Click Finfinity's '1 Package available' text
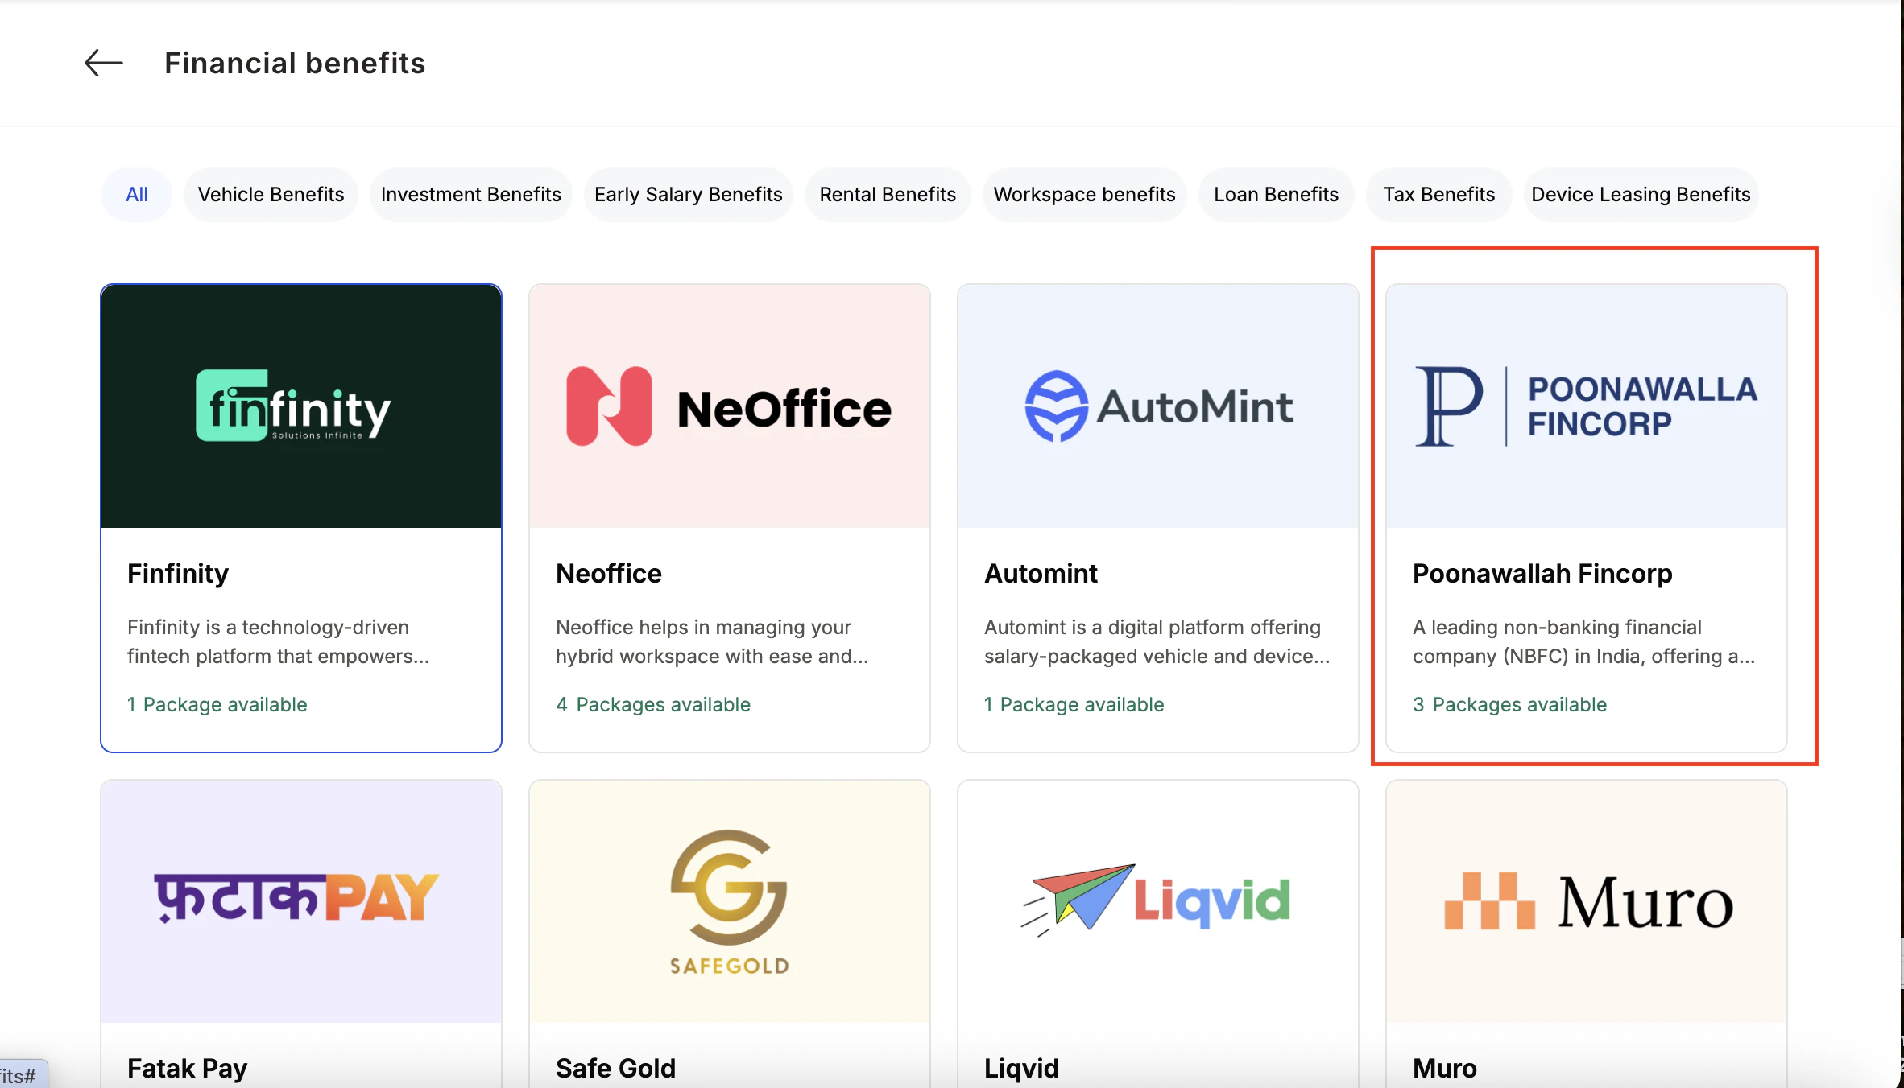 (217, 705)
